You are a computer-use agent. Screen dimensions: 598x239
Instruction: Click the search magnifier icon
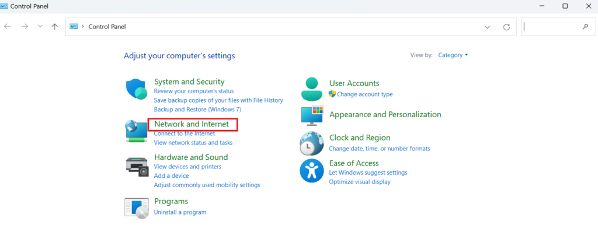585,27
